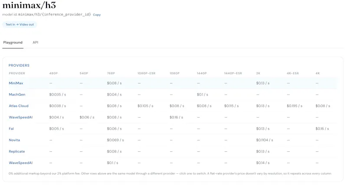Choose WaveSpeedAI provider with $0.14 / s 2K price
347x185 pixels.
[x=20, y=163]
